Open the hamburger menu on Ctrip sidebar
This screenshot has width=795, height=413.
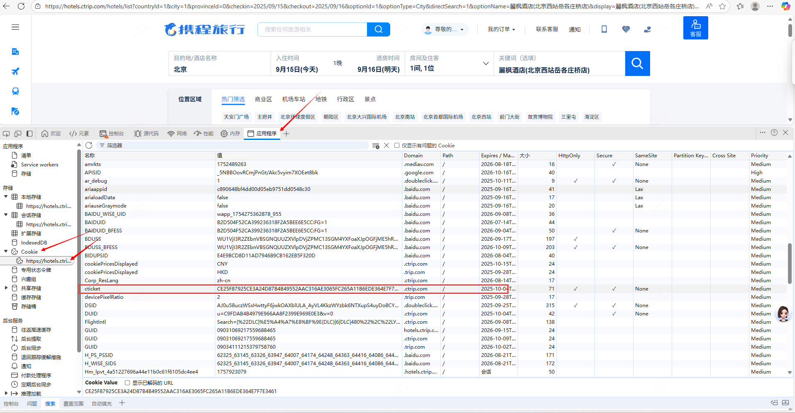tap(15, 27)
